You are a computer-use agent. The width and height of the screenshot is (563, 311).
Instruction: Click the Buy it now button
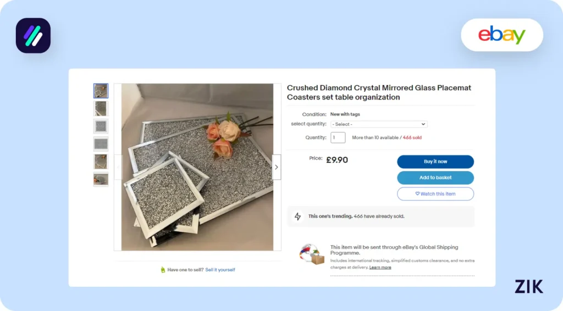click(435, 162)
